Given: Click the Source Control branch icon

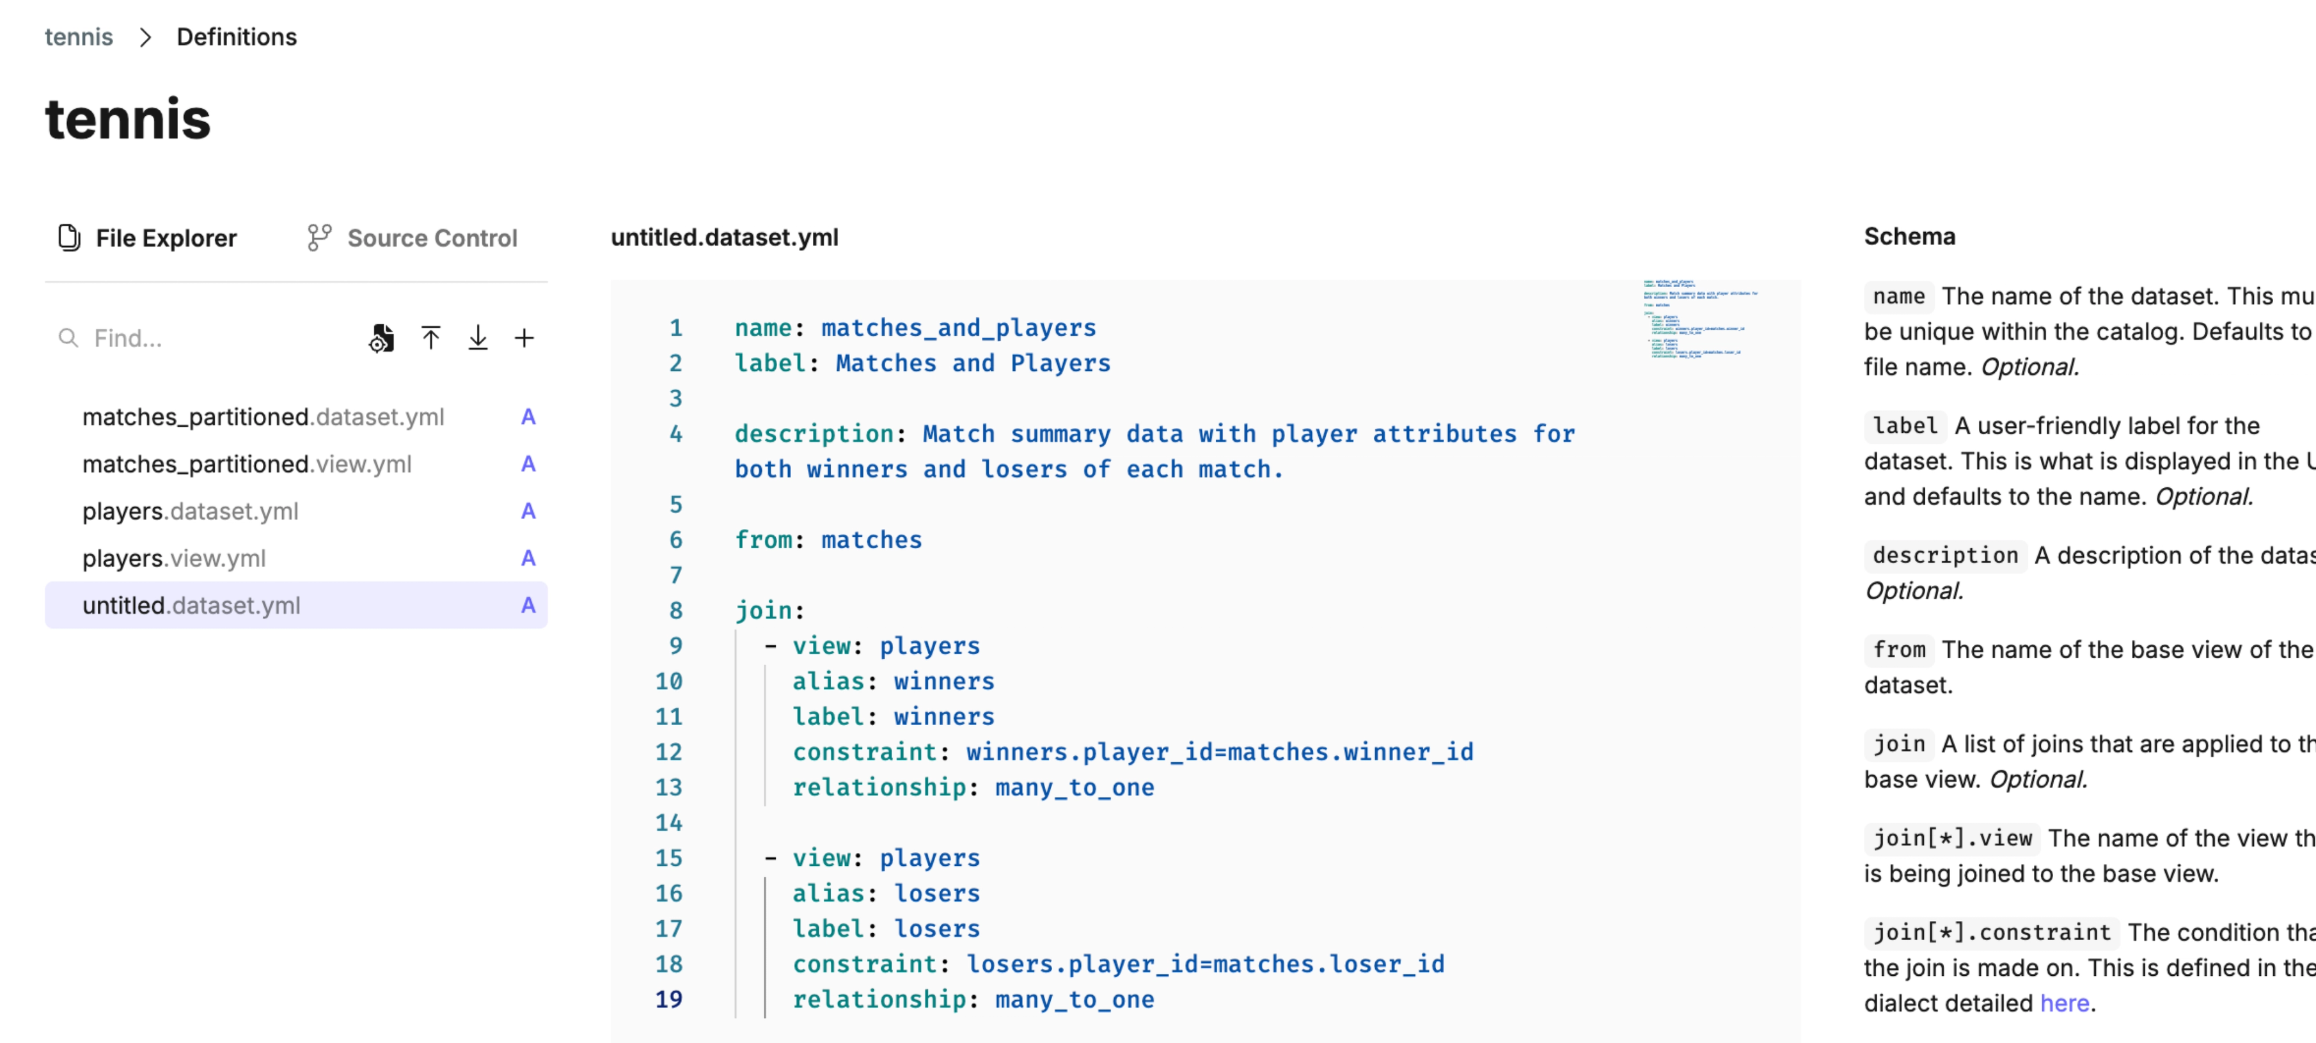Looking at the screenshot, I should tap(319, 237).
